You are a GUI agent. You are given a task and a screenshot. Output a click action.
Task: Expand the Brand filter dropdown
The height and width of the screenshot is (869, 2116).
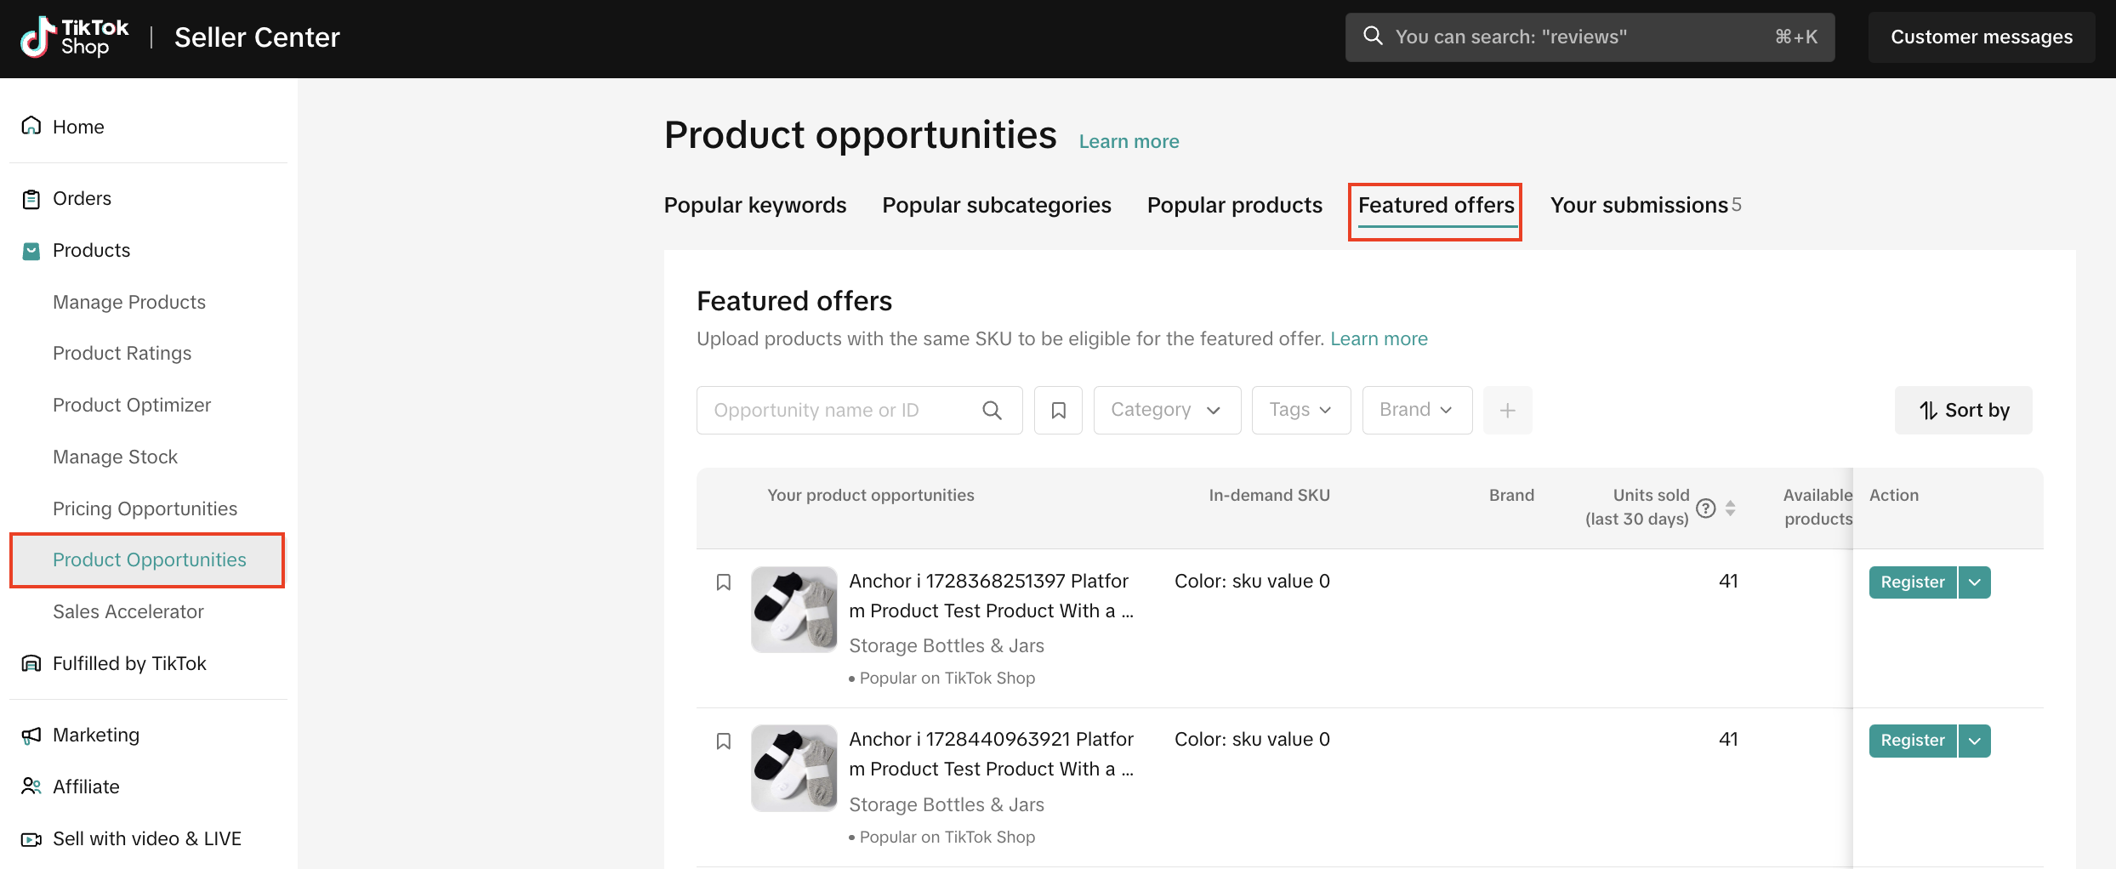pos(1416,411)
